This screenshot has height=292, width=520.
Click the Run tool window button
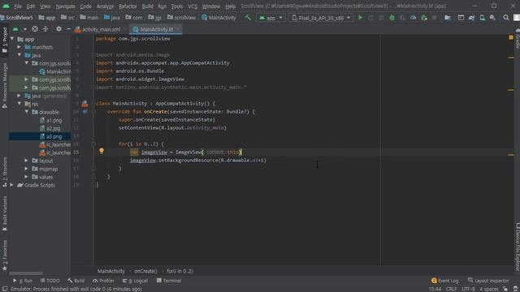point(23,281)
